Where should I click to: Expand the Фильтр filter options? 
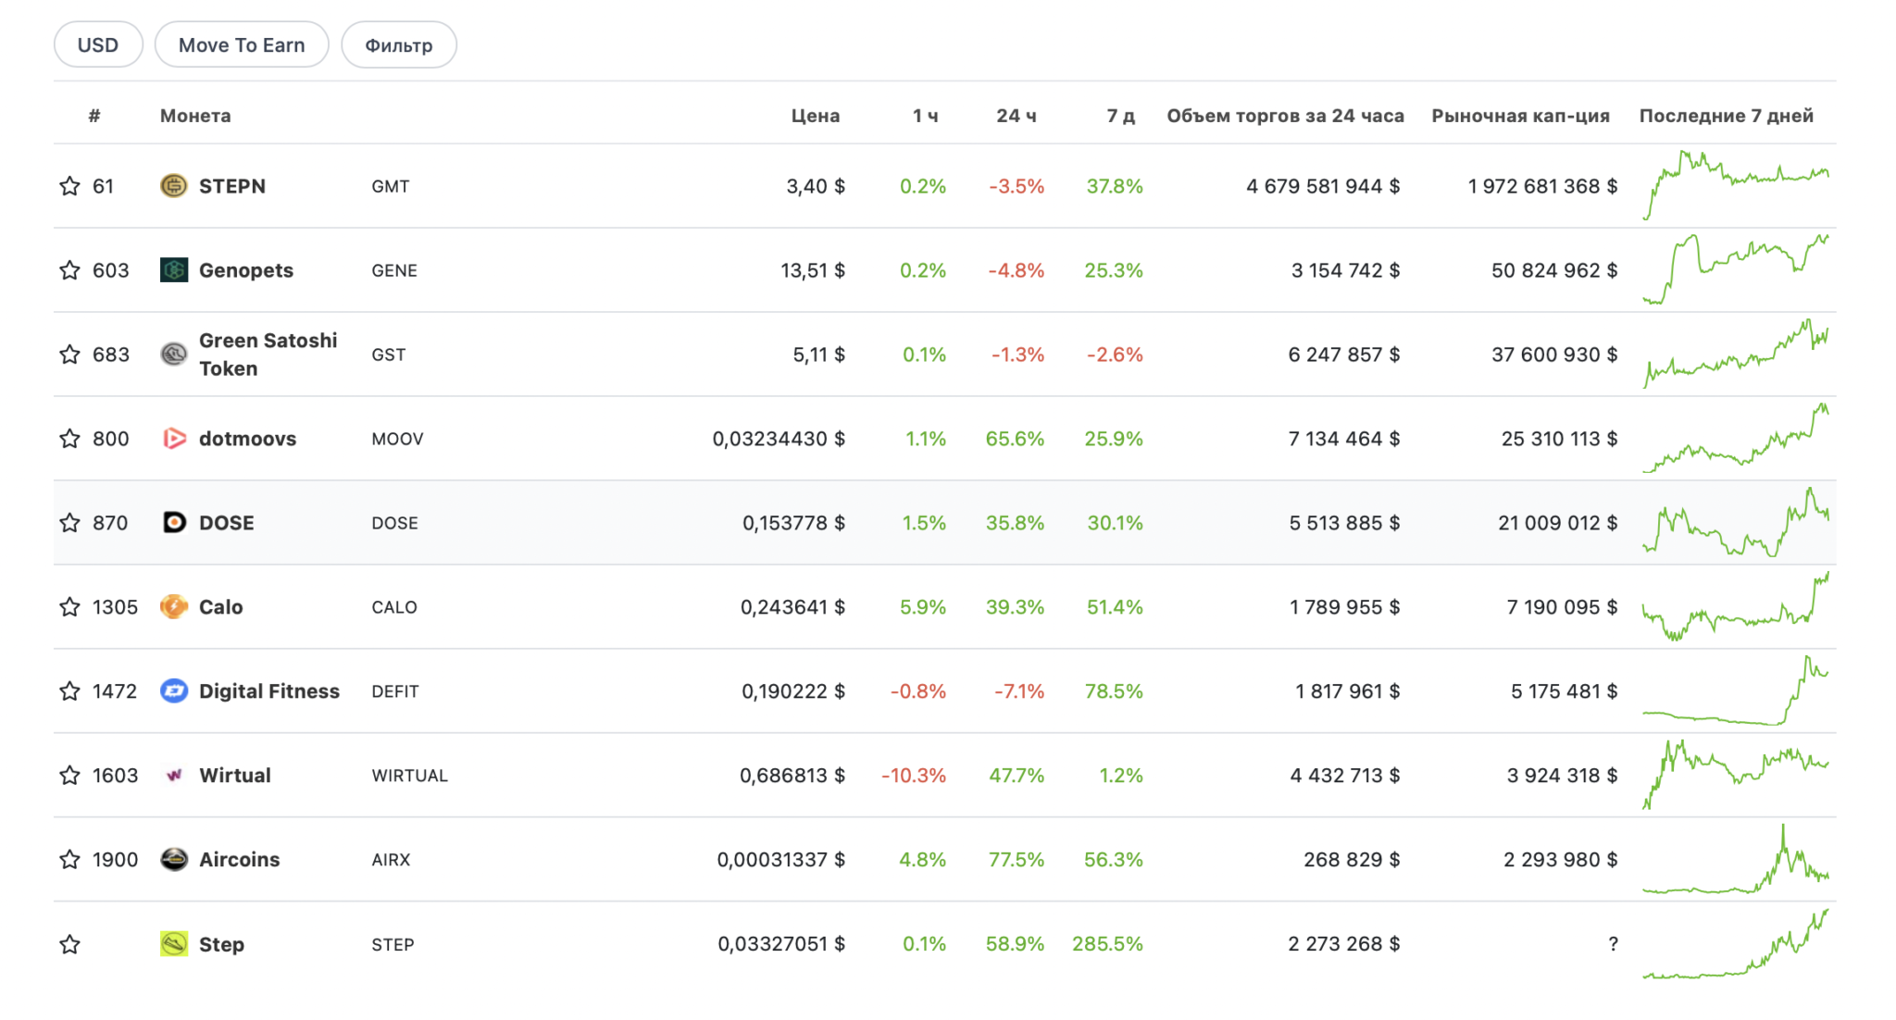click(x=398, y=45)
